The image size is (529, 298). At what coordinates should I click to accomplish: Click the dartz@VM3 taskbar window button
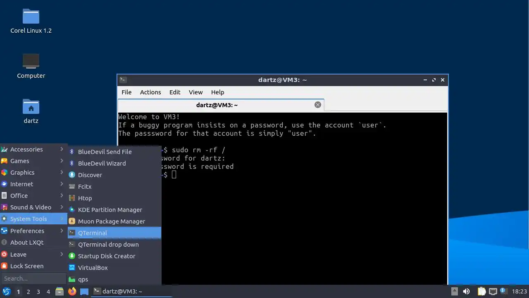(131, 291)
